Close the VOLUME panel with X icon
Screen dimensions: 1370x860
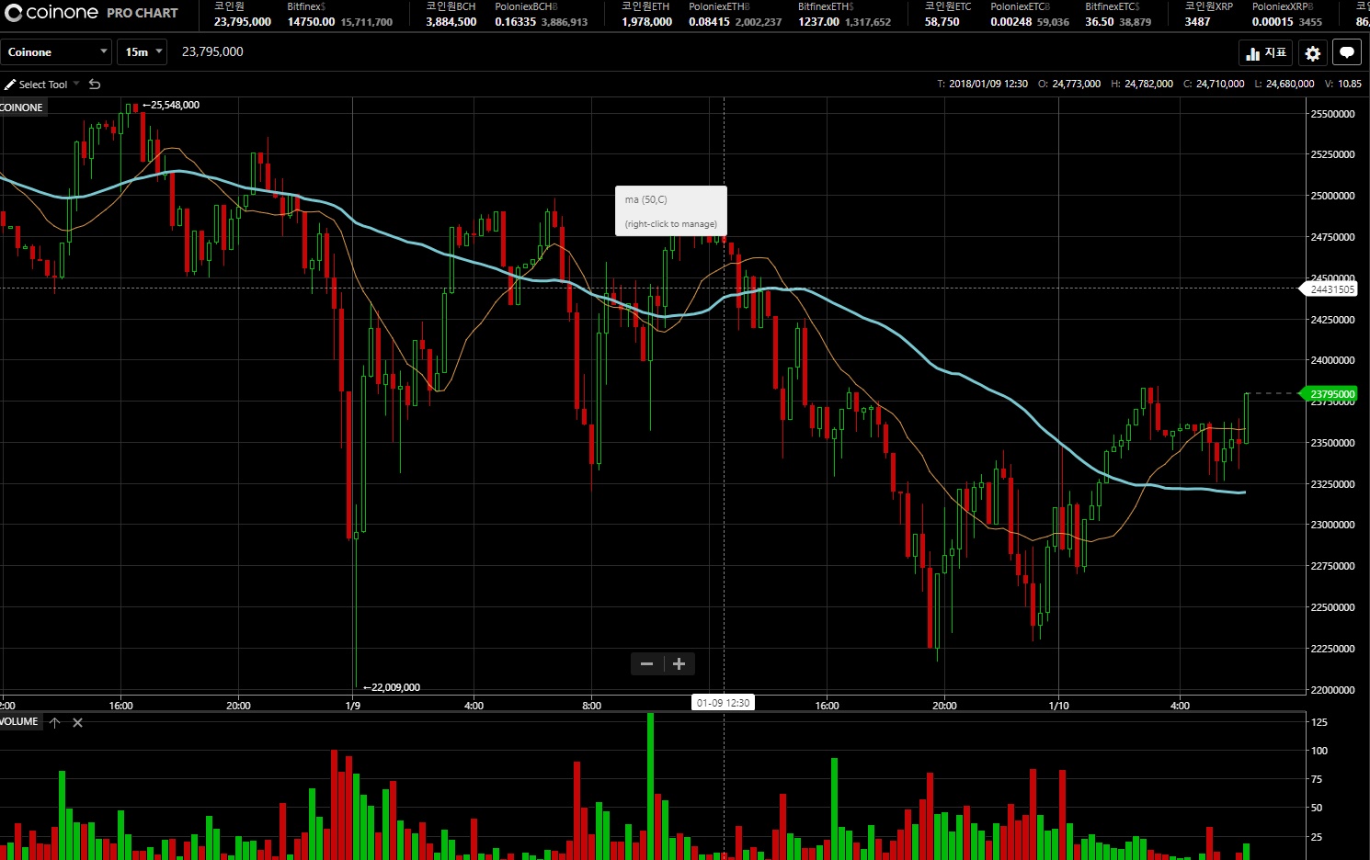click(x=78, y=722)
